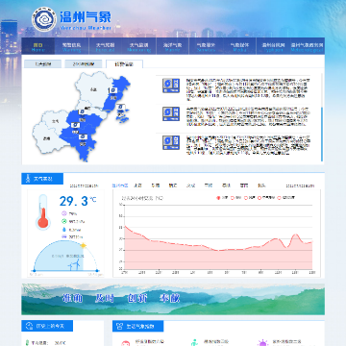Click the typhoon warning marker on Dongtou islands
Viewport: 346px width, 346px height.
point(121,107)
